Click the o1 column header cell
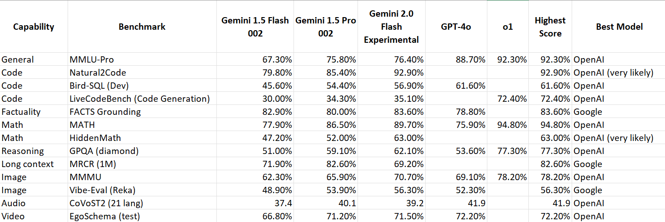Image resolution: width=665 pixels, height=222 pixels. click(x=508, y=27)
